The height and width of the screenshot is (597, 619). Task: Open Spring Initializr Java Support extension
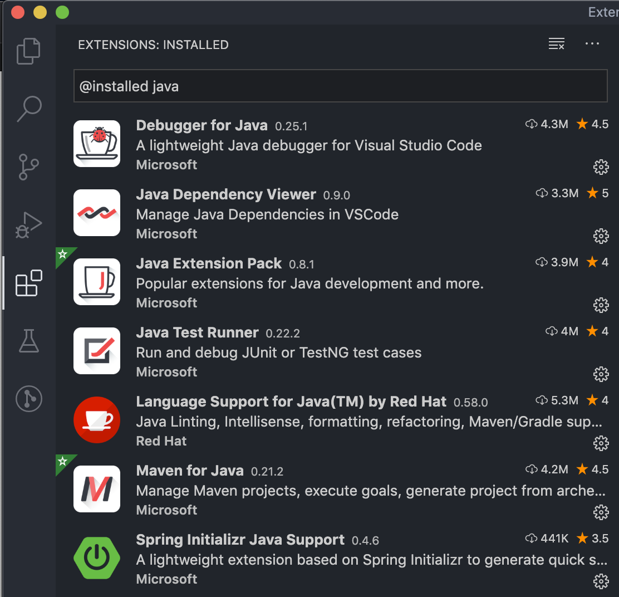(240, 540)
